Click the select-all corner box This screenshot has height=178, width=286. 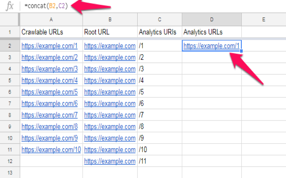click(9, 20)
